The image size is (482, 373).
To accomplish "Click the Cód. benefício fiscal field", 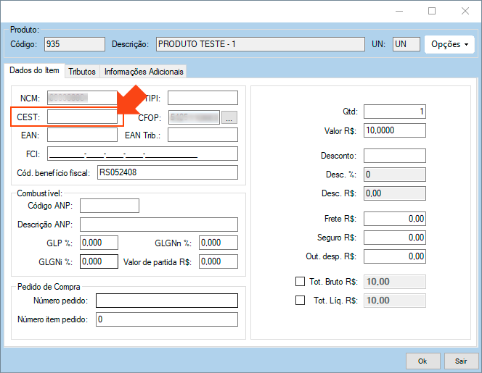I will coord(166,172).
